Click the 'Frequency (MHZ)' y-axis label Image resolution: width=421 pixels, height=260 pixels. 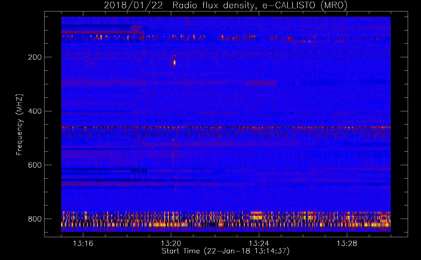pyautogui.click(x=20, y=125)
